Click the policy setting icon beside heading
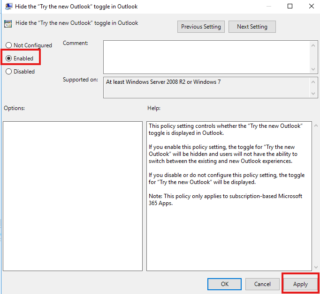Viewport: 320px width, 294px height. pyautogui.click(x=8, y=24)
